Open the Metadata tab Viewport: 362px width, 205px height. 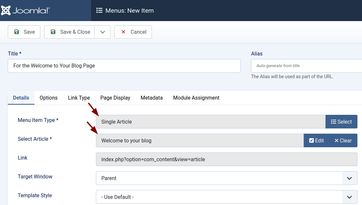(152, 98)
